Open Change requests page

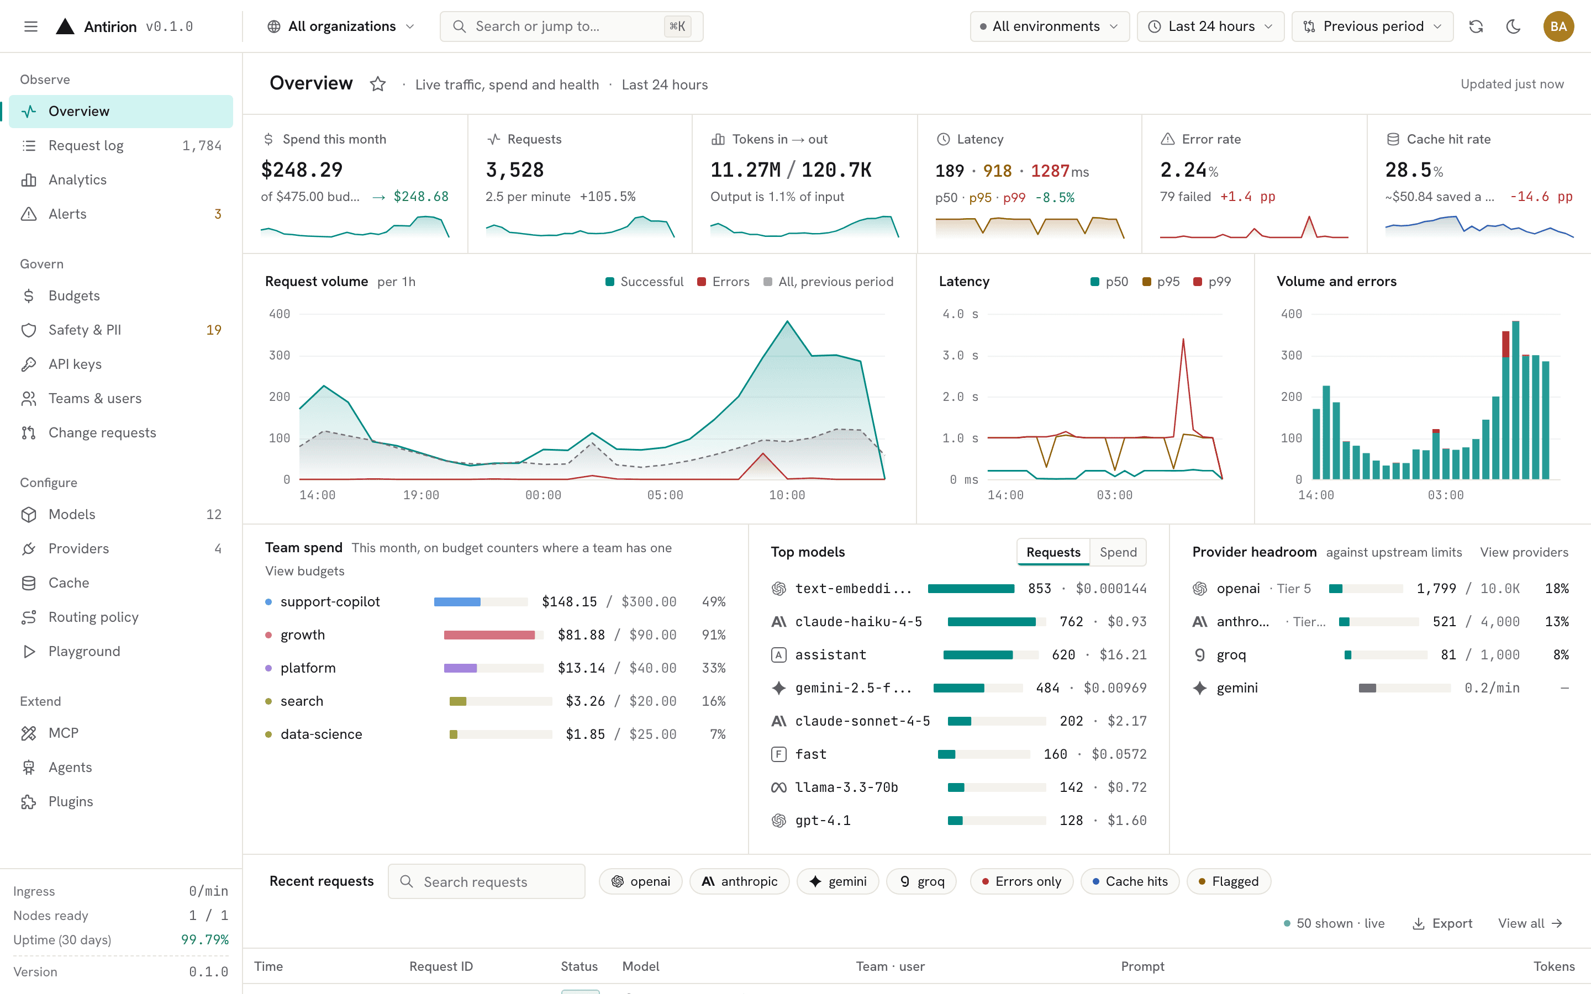click(121, 432)
